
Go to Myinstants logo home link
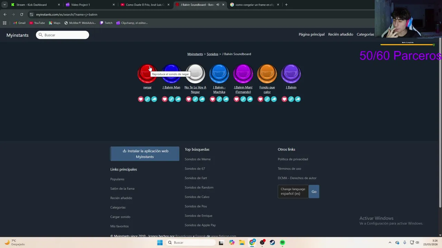coord(17,35)
